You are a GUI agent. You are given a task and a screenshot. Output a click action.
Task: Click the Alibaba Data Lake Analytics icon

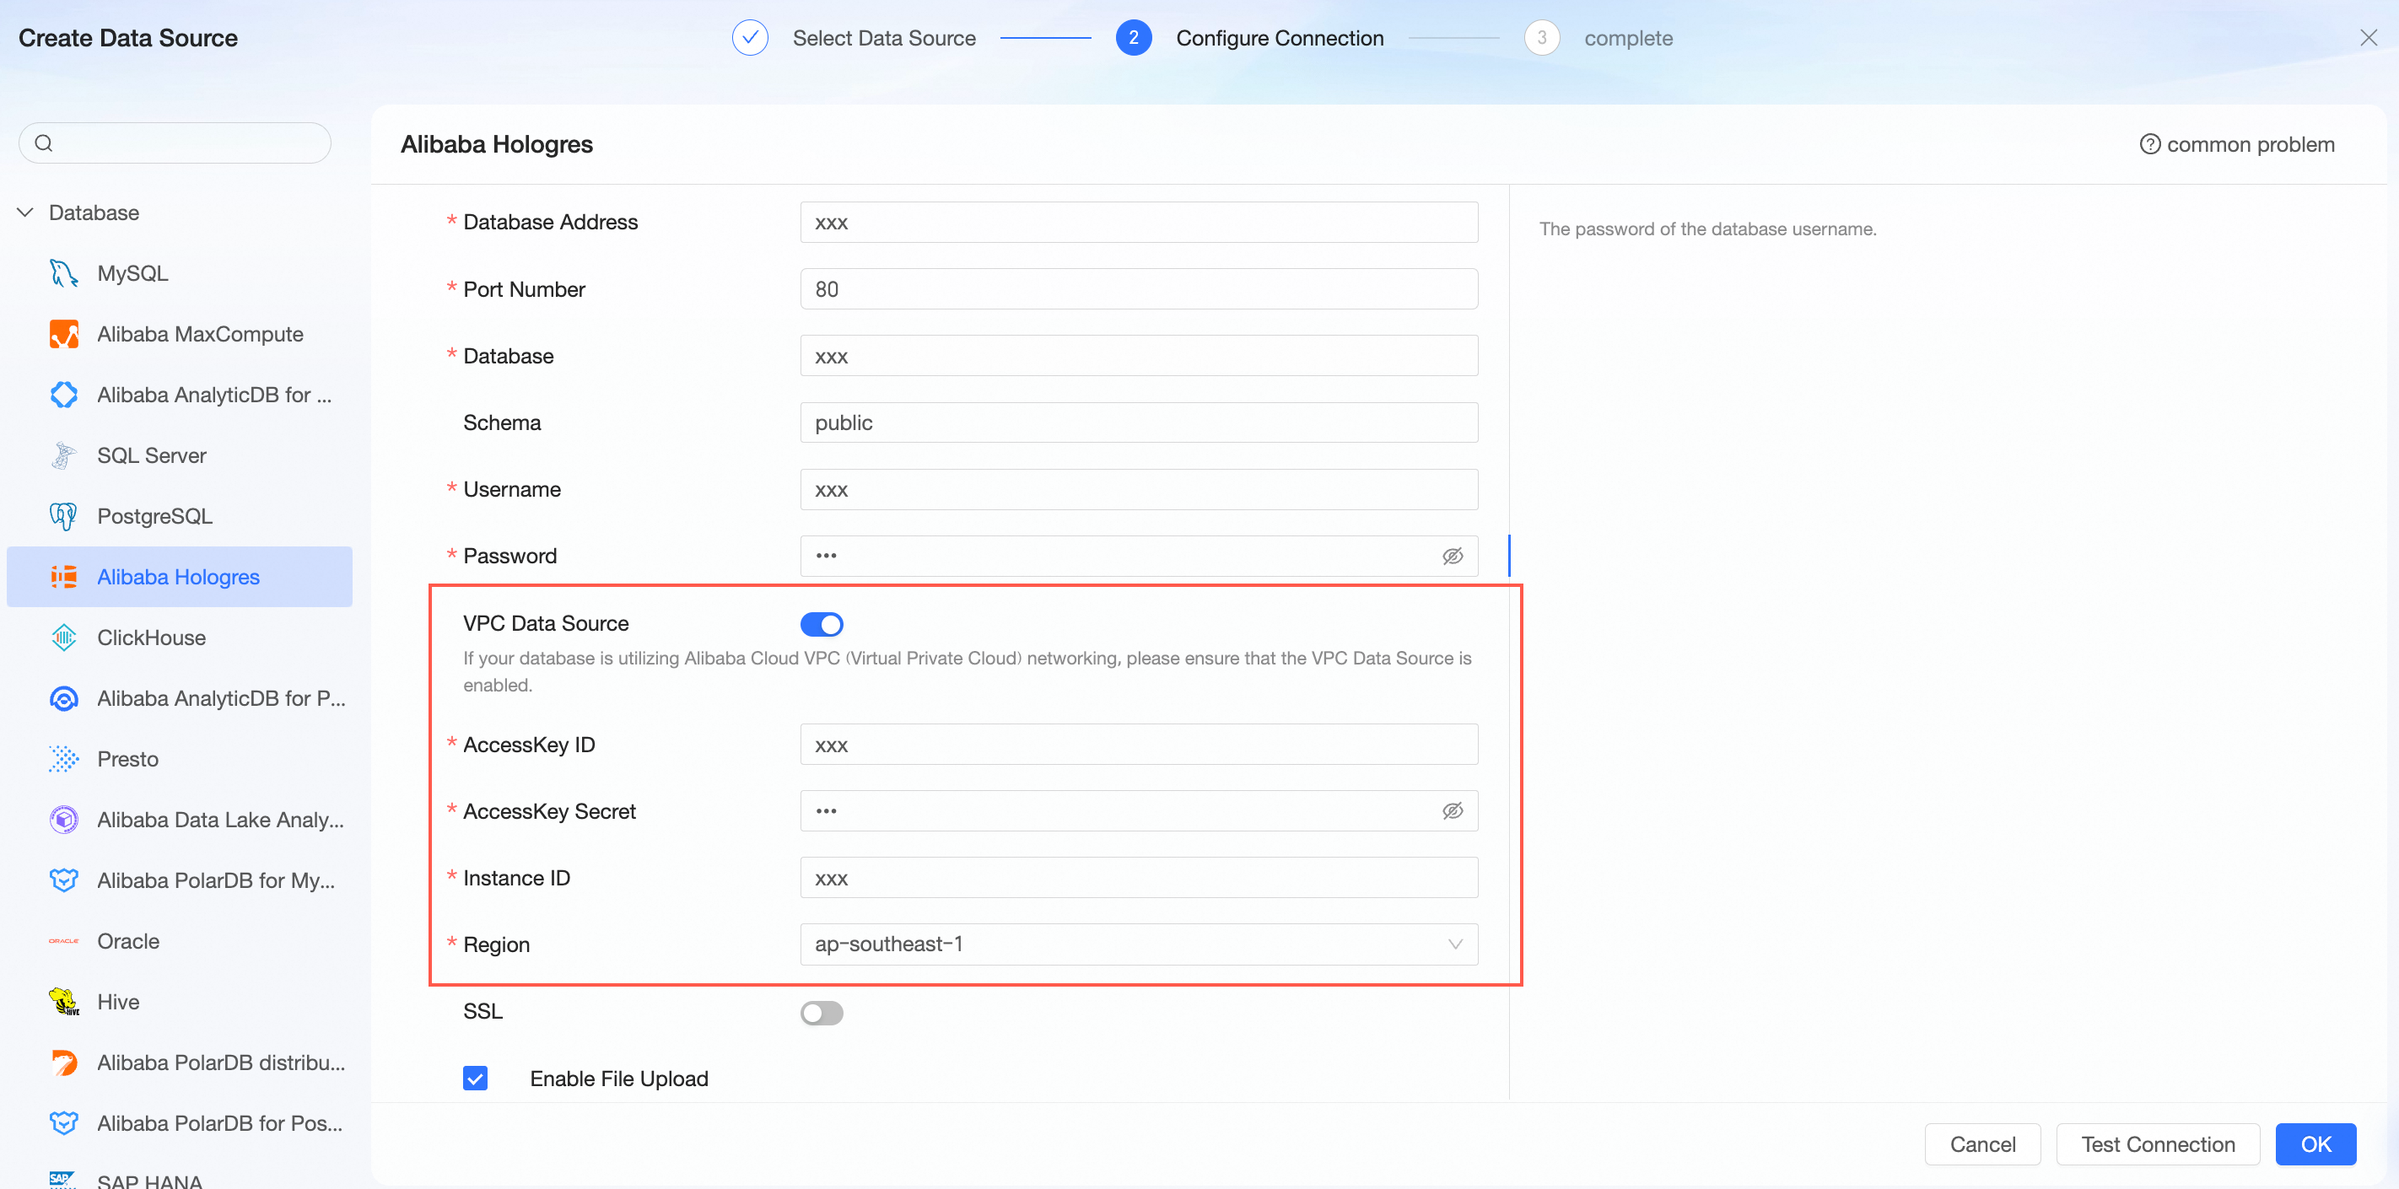click(x=63, y=820)
